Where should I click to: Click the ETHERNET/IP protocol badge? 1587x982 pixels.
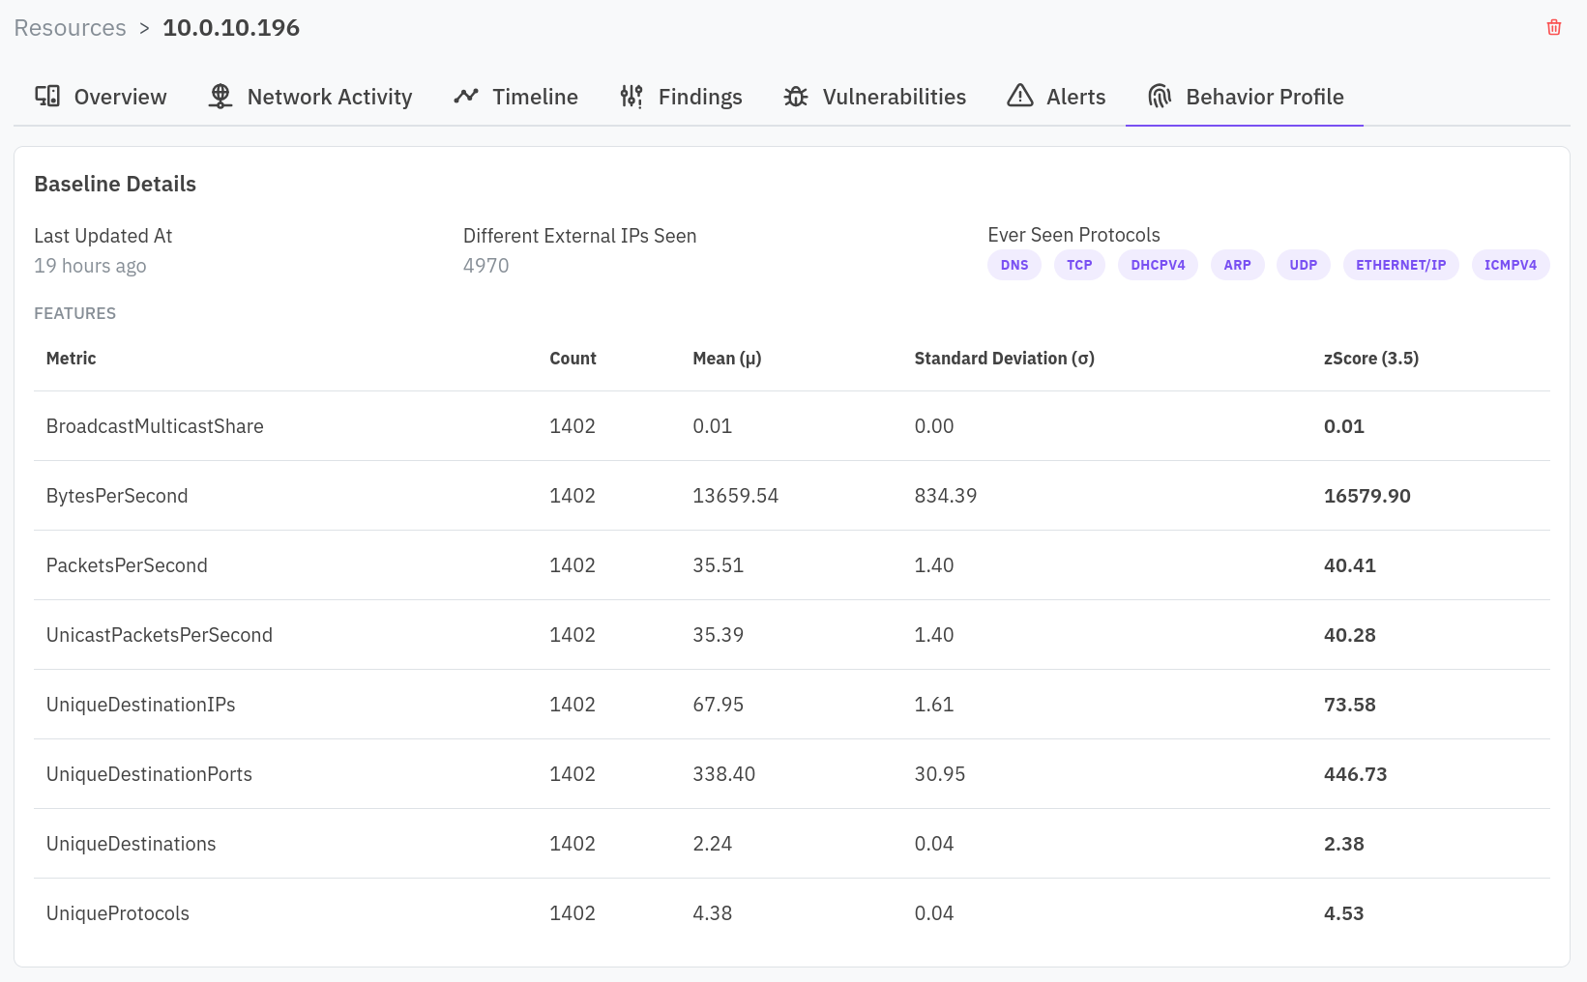(1400, 265)
